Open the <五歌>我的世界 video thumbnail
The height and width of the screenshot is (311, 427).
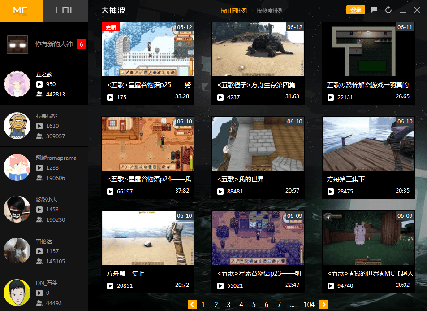click(x=258, y=144)
